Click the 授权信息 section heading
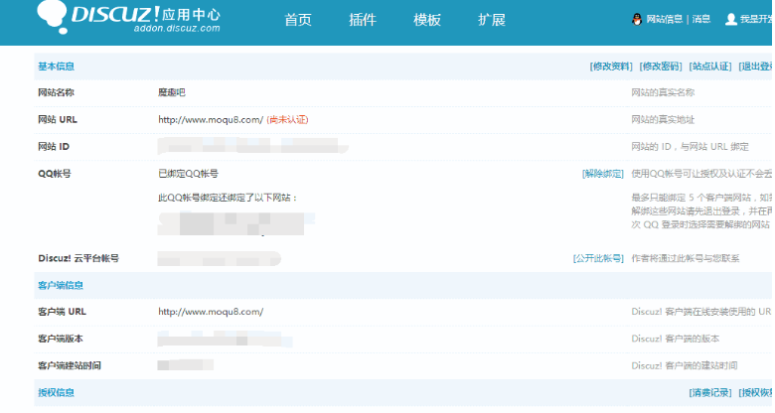The image size is (775, 413). click(x=56, y=393)
